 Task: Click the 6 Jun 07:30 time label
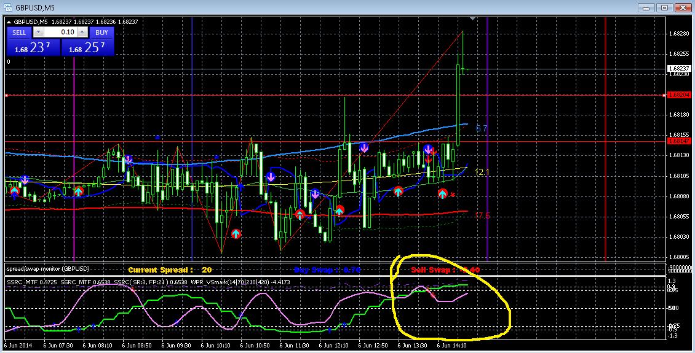[58, 345]
